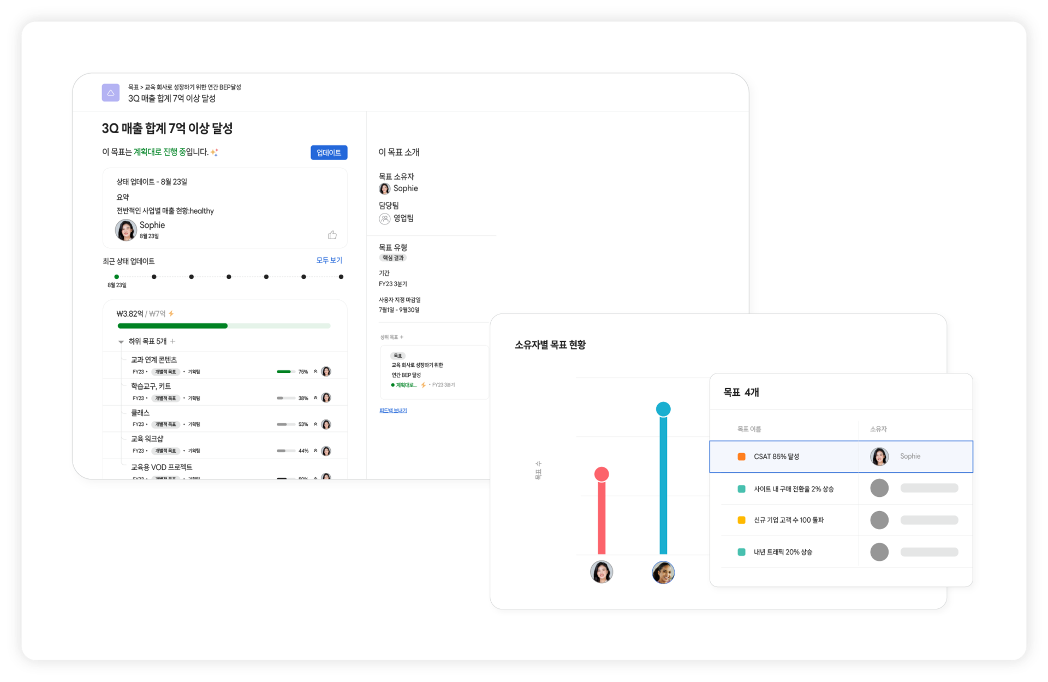Click the 목표 breadcrumb in the header
This screenshot has width=1048, height=682.
pos(133,87)
